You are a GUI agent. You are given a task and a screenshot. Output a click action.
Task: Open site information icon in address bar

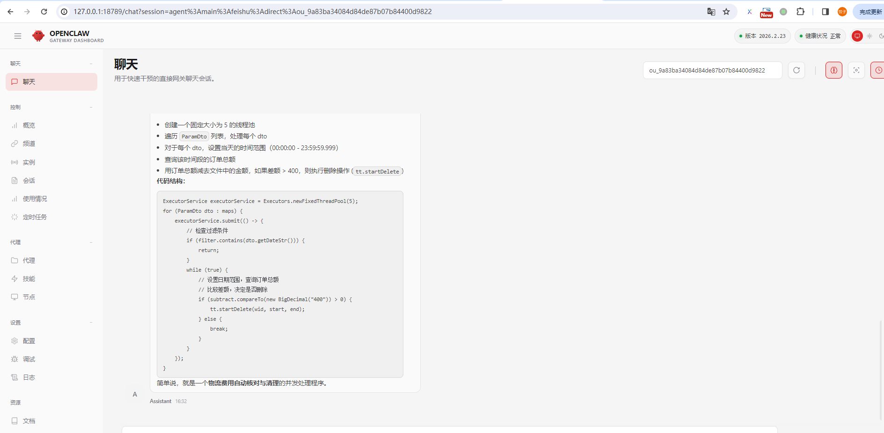tap(65, 12)
